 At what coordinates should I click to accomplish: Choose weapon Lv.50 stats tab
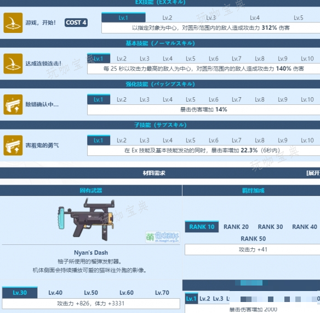click(x=91, y=293)
